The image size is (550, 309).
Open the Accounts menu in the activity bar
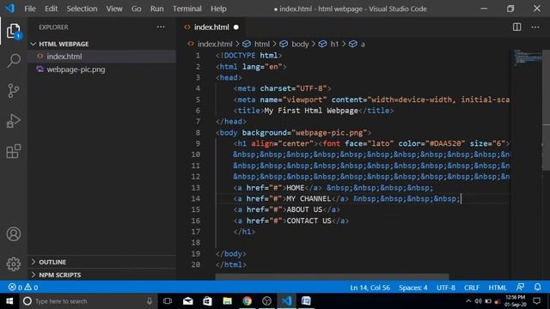pyautogui.click(x=14, y=234)
